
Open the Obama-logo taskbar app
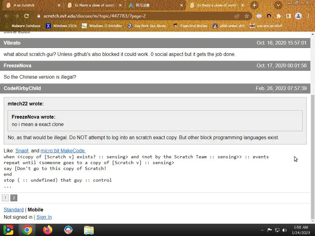pos(68,230)
